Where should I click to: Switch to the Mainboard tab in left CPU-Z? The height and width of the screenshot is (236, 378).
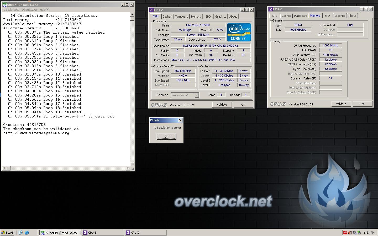click(x=181, y=17)
